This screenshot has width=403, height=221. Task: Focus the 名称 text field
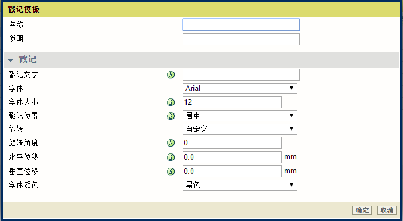[241, 25]
